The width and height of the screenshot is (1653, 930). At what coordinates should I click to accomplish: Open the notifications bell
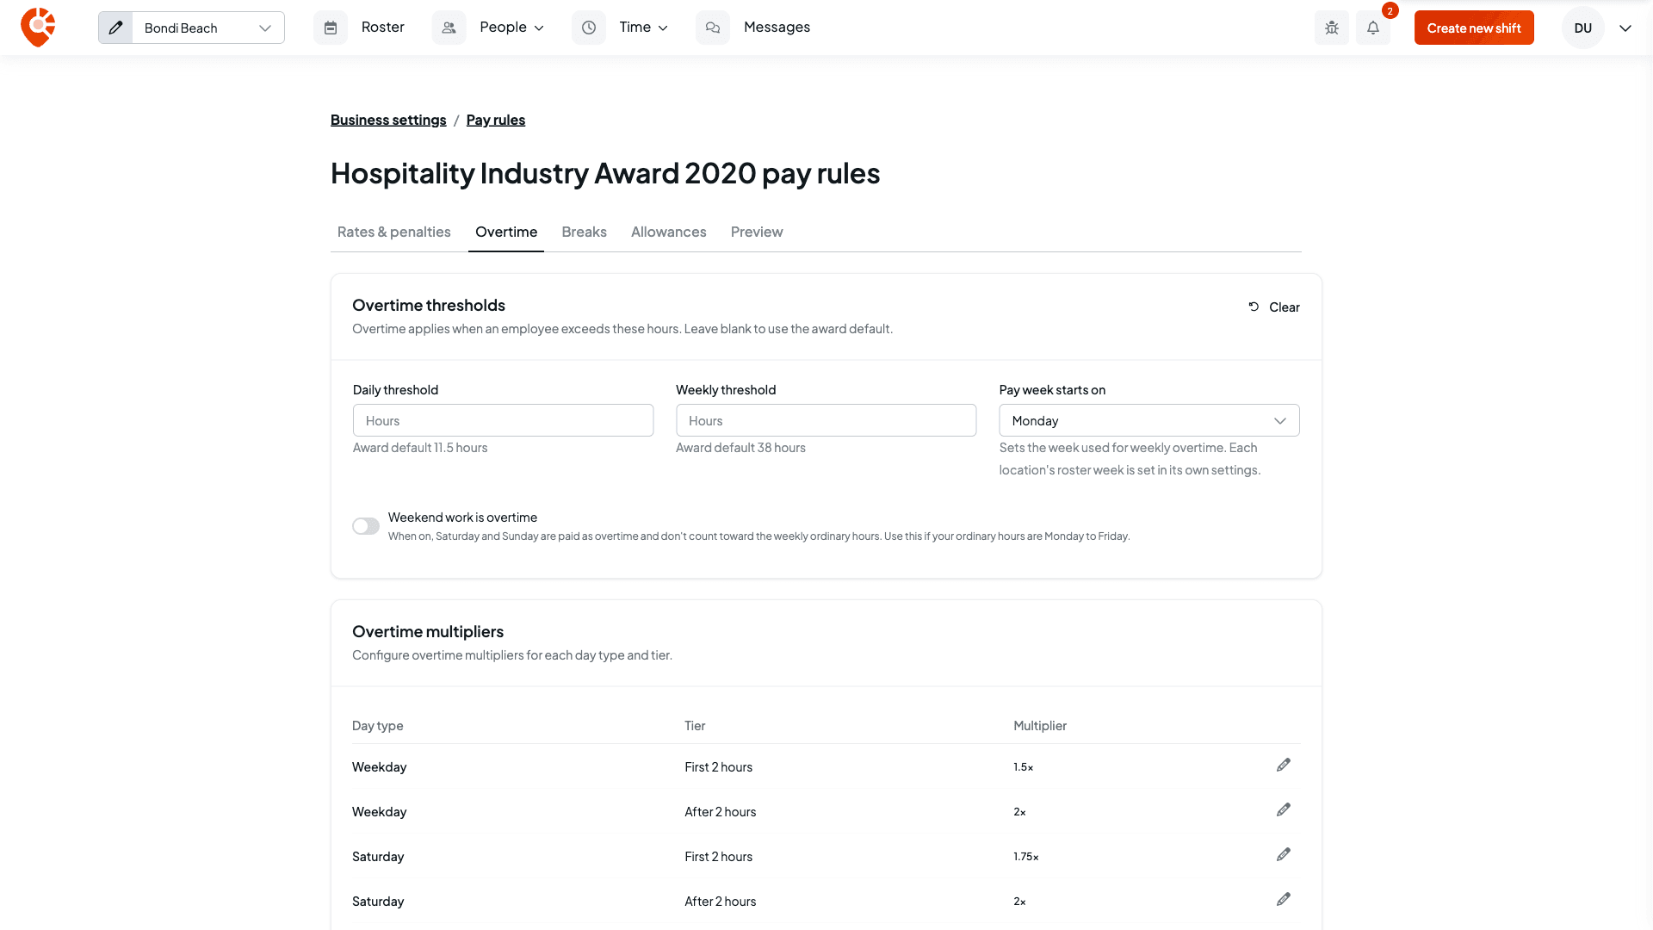[x=1373, y=28]
